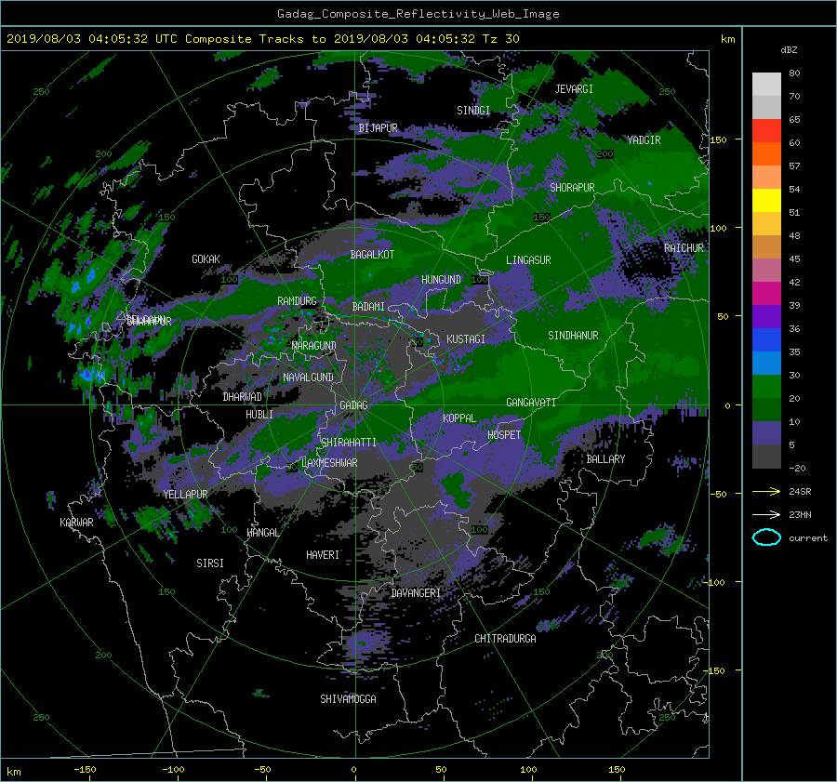Click the BADAMI city label
The width and height of the screenshot is (837, 782).
tap(368, 307)
